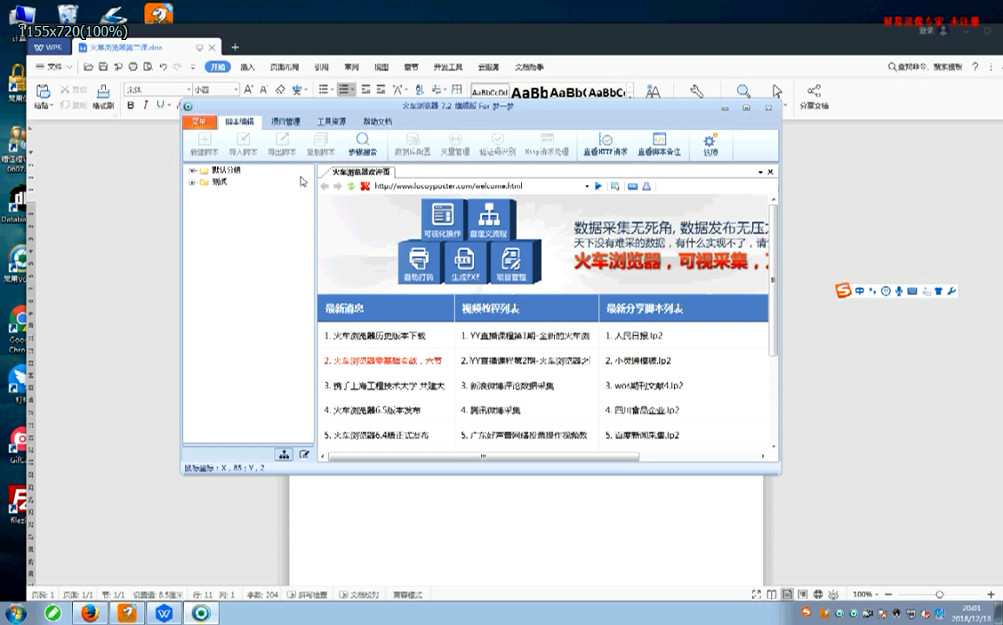Open the 文件 tab in 火车浏览器
The height and width of the screenshot is (625, 1003).
199,122
